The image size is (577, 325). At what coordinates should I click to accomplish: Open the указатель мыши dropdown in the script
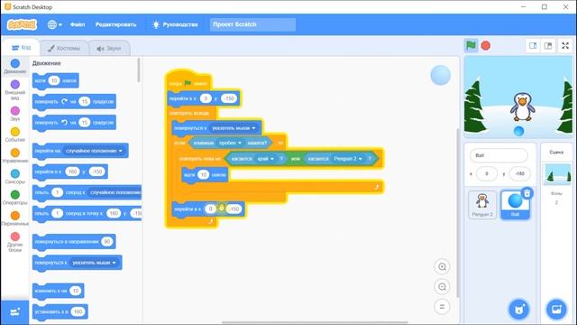coord(234,128)
